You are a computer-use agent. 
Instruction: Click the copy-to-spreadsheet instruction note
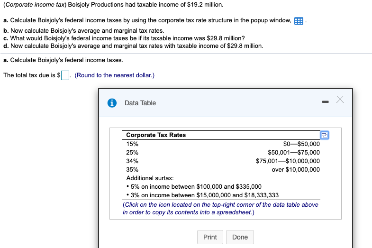tap(220, 208)
